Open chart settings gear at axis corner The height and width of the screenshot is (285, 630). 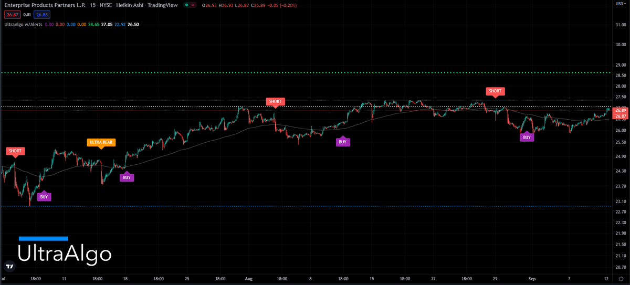point(620,279)
